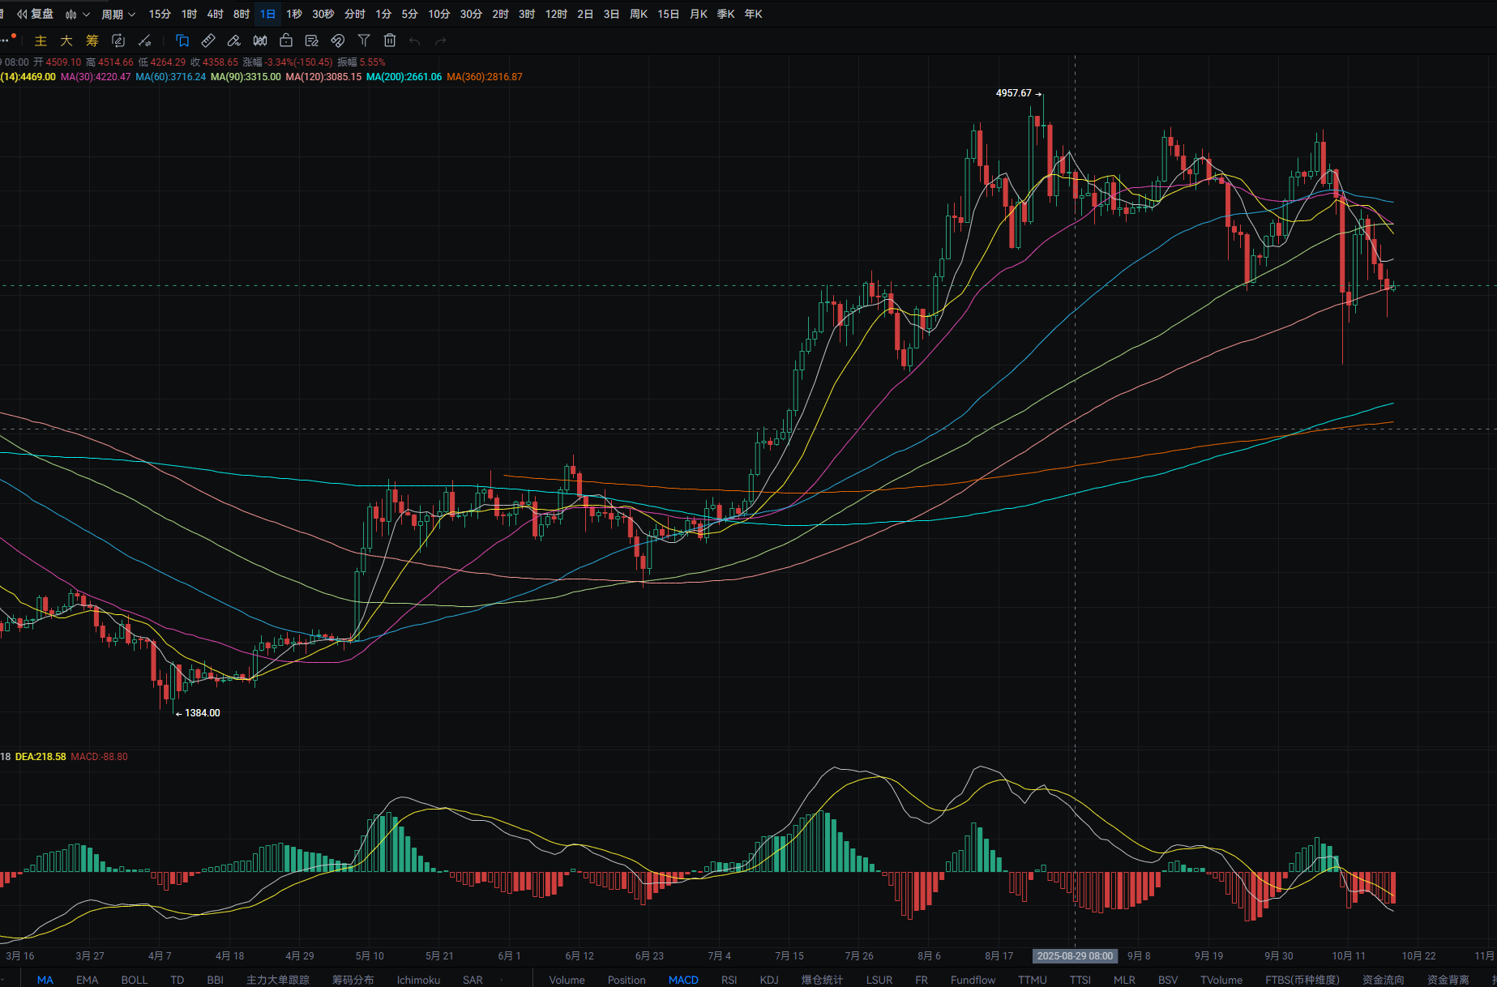Switch to the BOLL indicator tab
The image size is (1497, 987).
135,980
